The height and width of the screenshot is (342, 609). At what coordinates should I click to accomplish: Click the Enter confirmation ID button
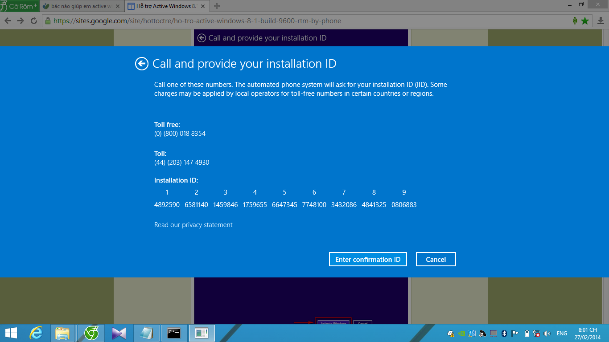368,259
